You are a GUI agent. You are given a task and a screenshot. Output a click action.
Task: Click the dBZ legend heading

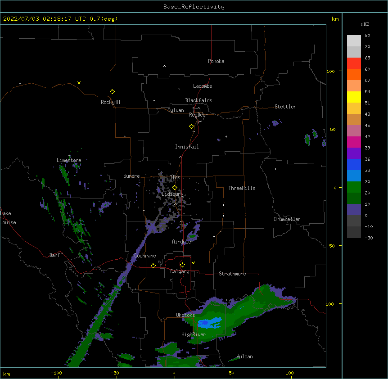point(365,24)
